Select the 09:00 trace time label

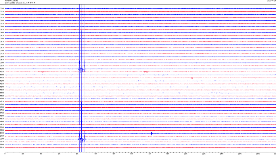[x=2, y=63]
